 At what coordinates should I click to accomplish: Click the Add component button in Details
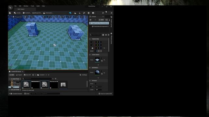(101, 20)
